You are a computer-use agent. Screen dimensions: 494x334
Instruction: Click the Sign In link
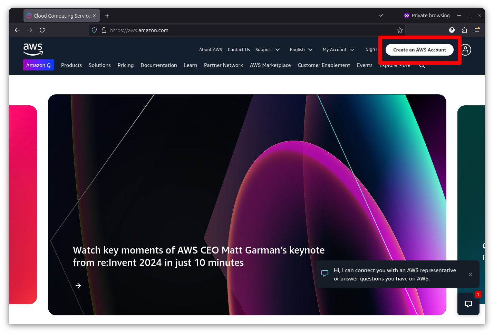[x=372, y=49]
